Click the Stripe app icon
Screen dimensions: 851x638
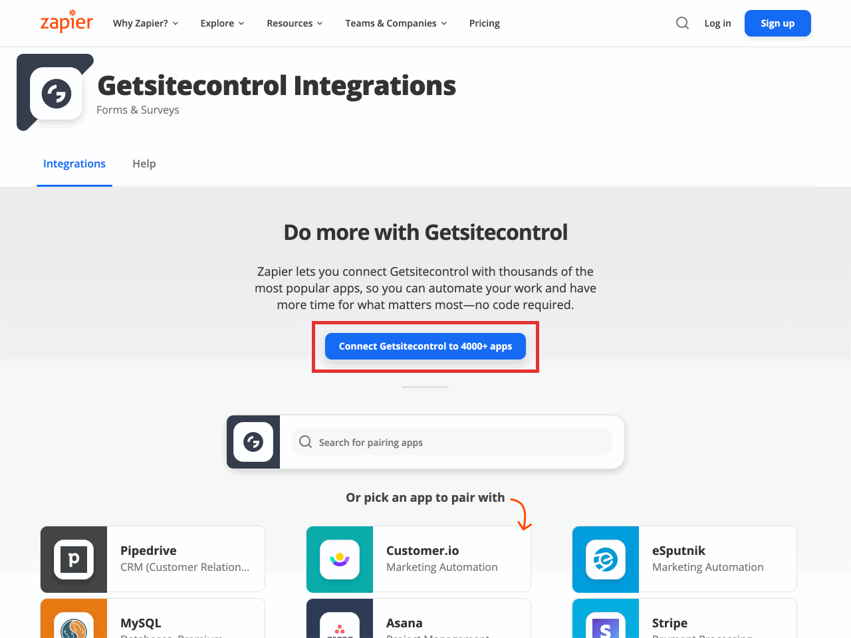[606, 625]
